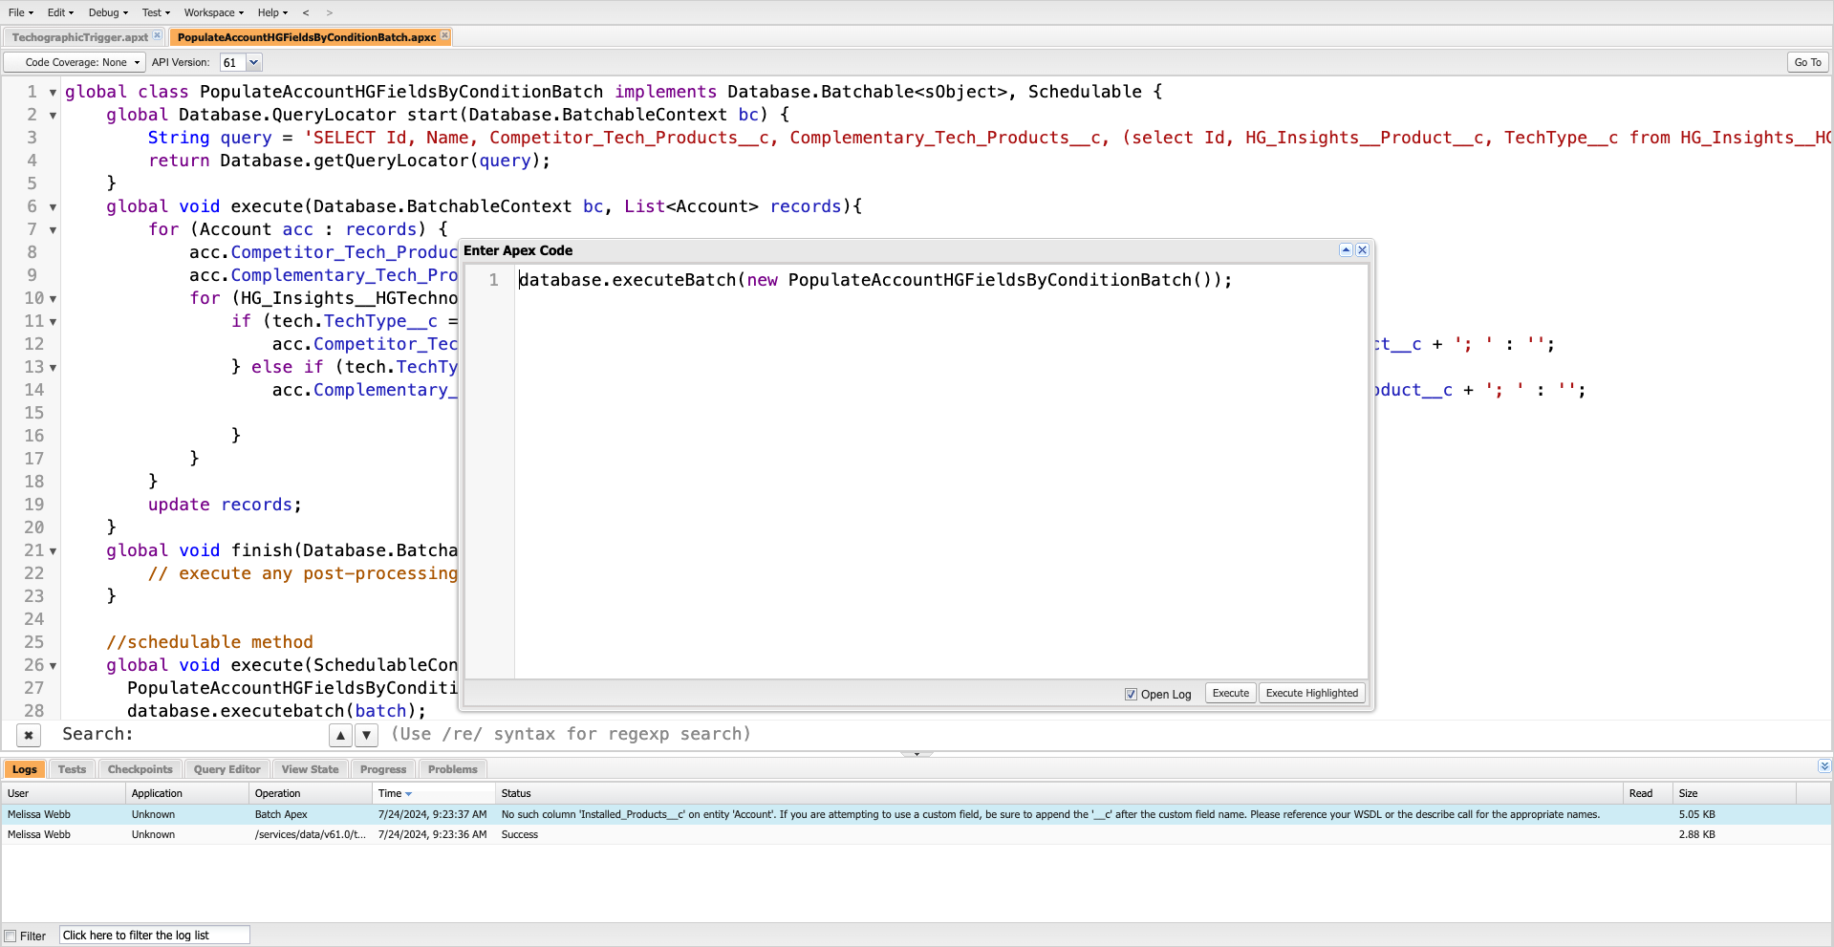The width and height of the screenshot is (1834, 947).
Task: Open the Help menu
Action: [272, 12]
